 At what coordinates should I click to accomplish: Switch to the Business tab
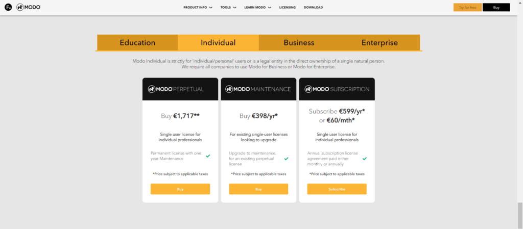[x=299, y=43]
